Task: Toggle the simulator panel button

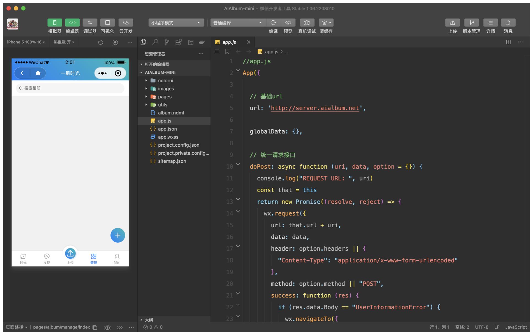Action: (x=55, y=23)
